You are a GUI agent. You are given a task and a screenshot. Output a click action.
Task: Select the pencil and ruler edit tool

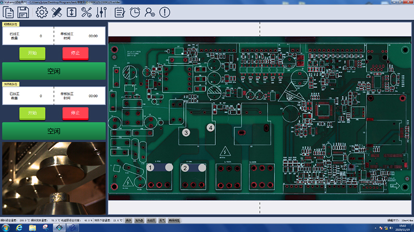(x=57, y=12)
